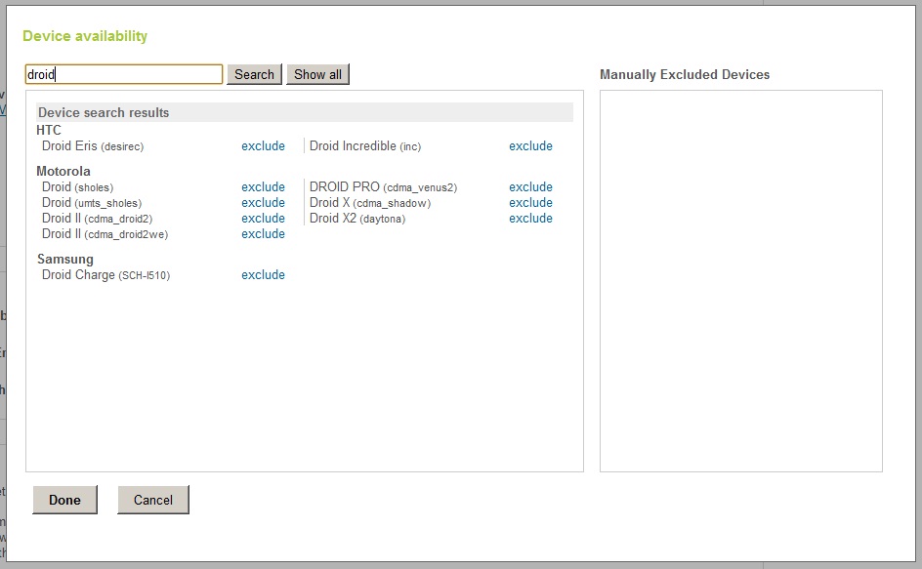922x569 pixels.
Task: Exclude the Droid (sholes) device
Action: (x=263, y=187)
